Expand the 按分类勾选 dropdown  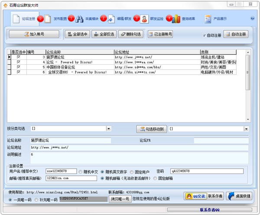coord(109,129)
